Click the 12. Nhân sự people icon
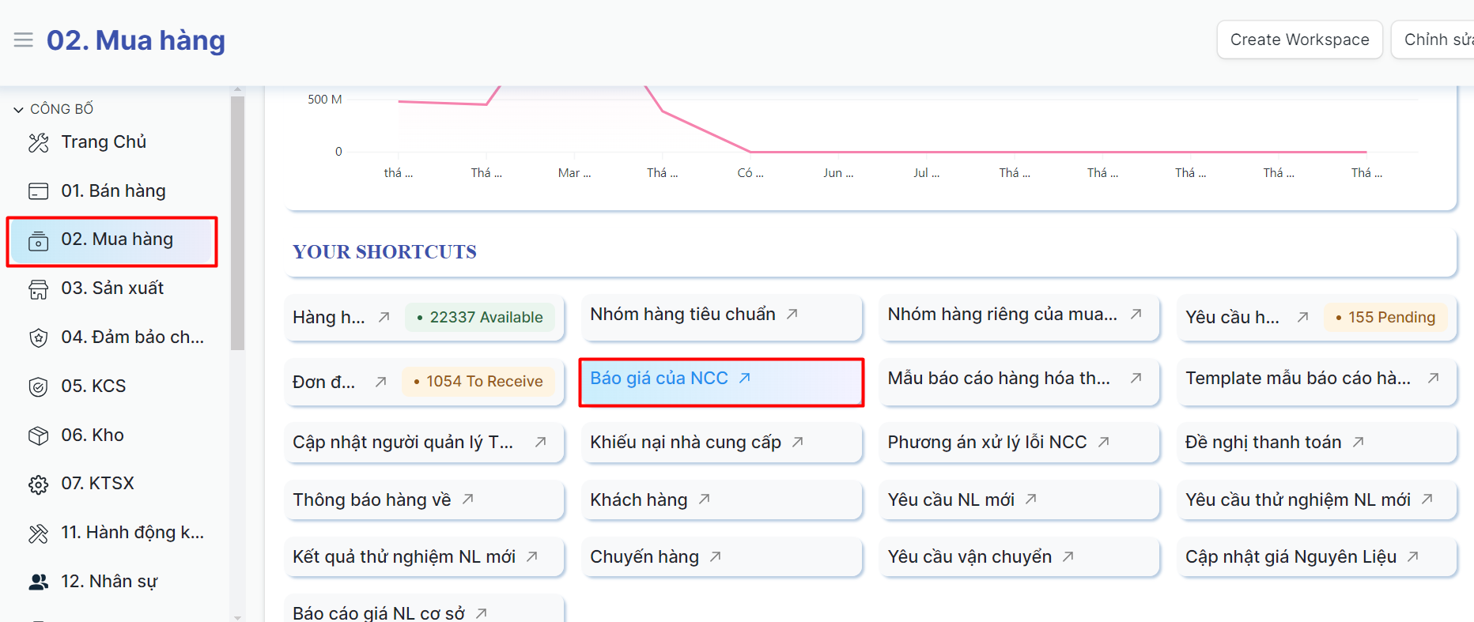Image resolution: width=1474 pixels, height=622 pixels. tap(38, 582)
